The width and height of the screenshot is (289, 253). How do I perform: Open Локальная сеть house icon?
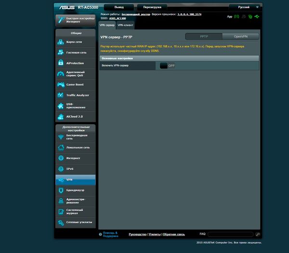pos(61,147)
